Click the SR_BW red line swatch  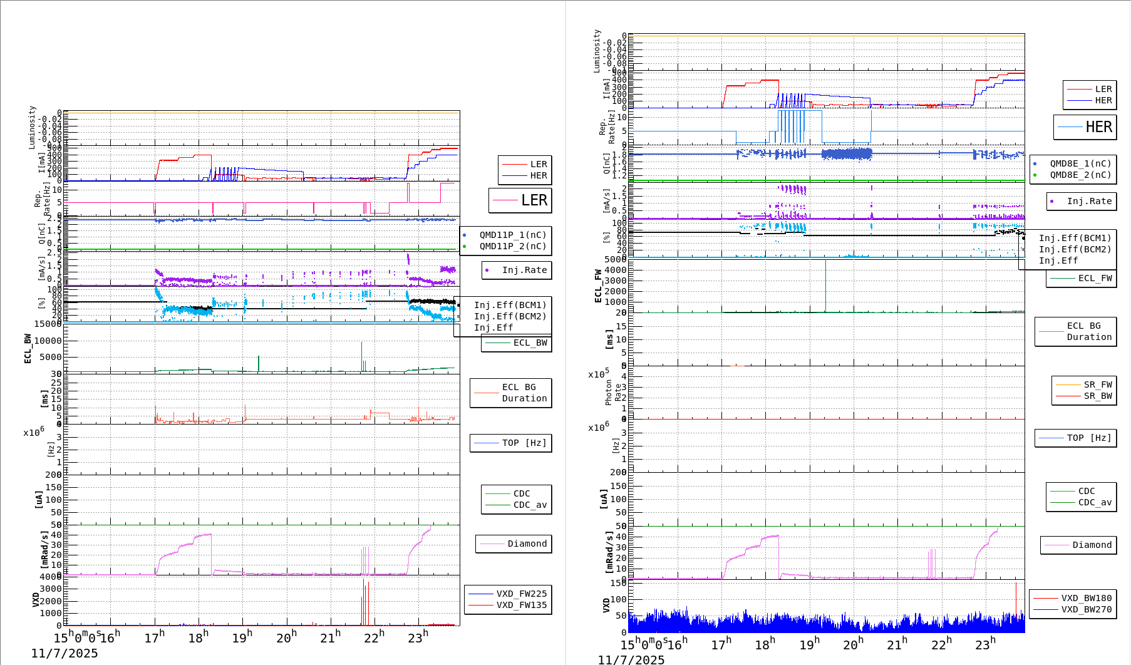[1068, 396]
